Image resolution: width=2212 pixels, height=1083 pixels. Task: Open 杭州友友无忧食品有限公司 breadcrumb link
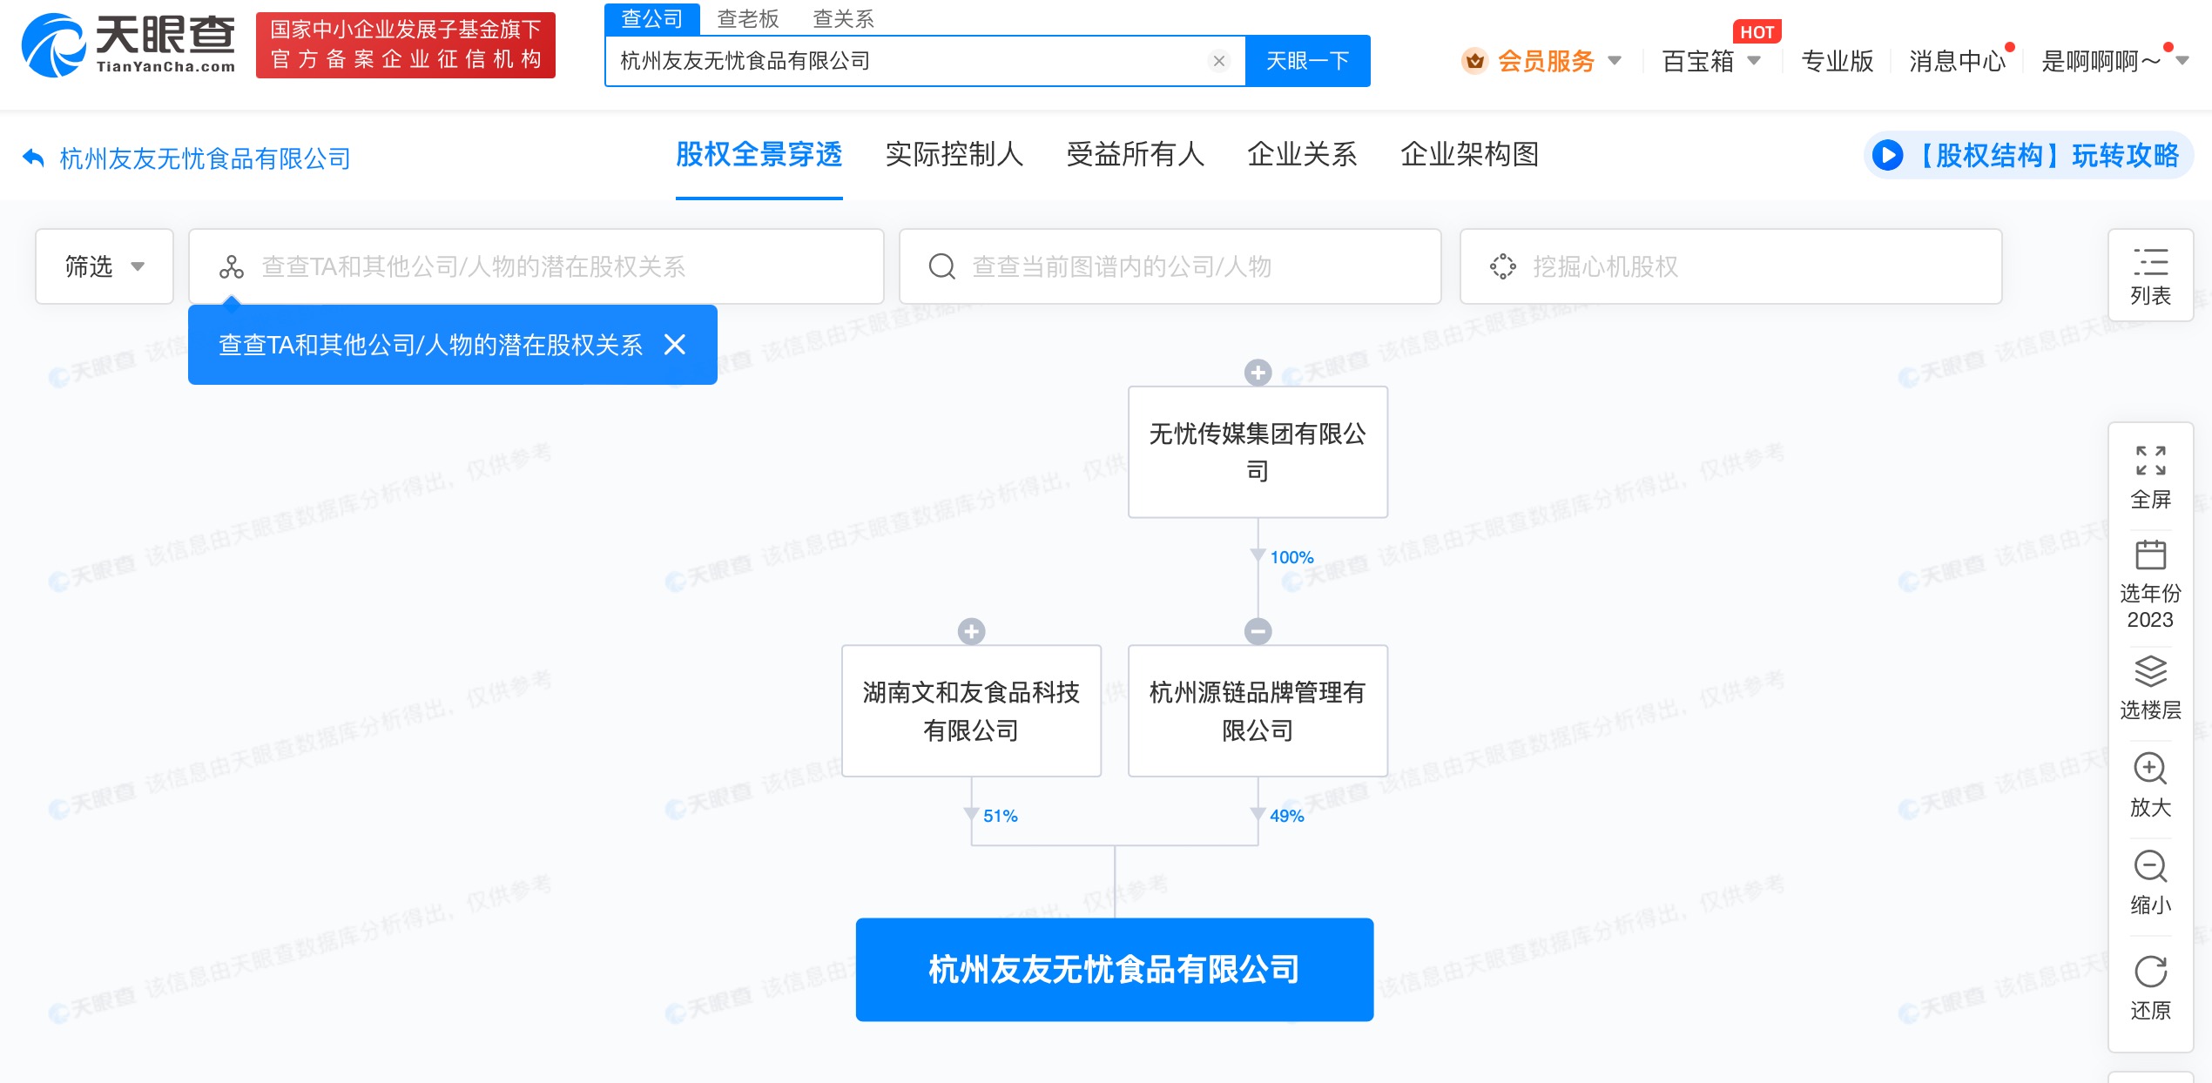point(205,158)
